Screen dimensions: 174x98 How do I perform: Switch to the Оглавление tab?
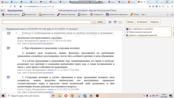pyautogui.click(x=142, y=22)
